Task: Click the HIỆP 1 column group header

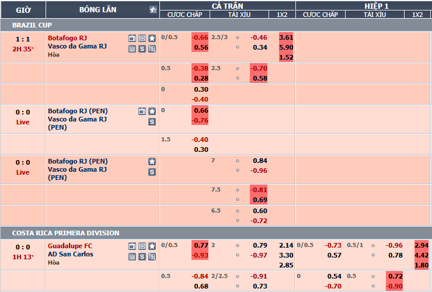Action: pos(377,6)
